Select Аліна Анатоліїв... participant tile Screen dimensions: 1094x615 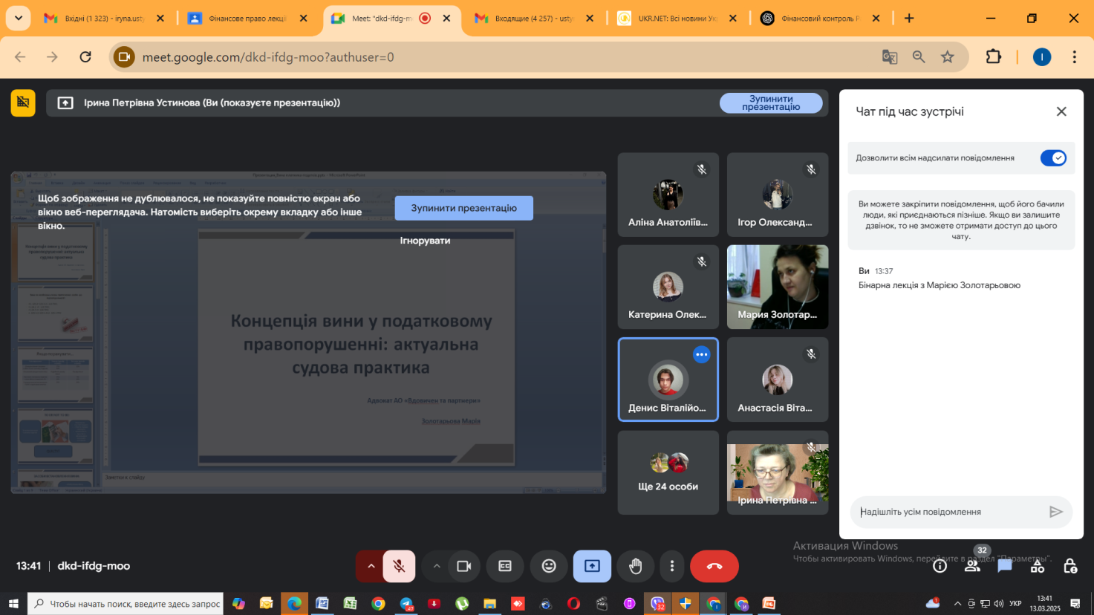pyautogui.click(x=668, y=195)
